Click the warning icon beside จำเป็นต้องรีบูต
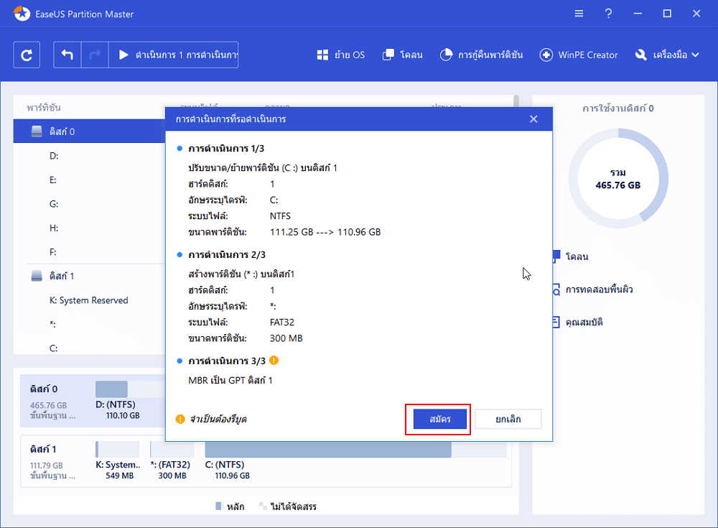The image size is (718, 528). click(180, 419)
